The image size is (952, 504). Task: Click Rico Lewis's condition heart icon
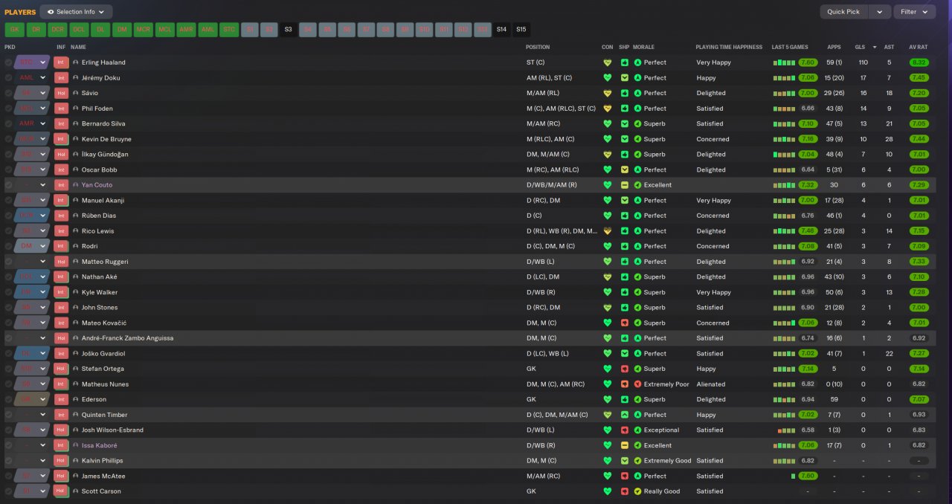click(x=607, y=231)
